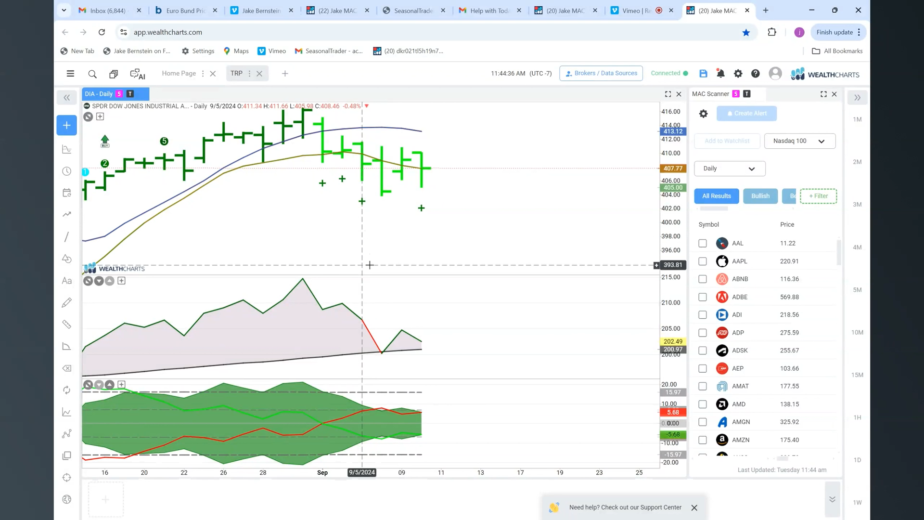Move the second indicator pane down
The width and height of the screenshot is (924, 520).
click(x=99, y=281)
